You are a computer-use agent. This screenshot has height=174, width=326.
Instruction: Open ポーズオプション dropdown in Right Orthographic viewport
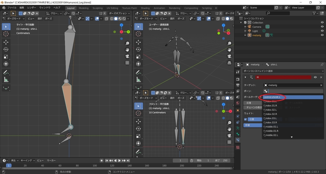tap(119, 13)
